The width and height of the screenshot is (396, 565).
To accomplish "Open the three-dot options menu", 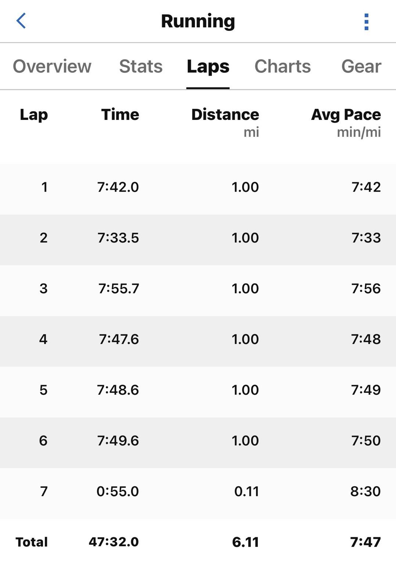I will click(x=366, y=22).
